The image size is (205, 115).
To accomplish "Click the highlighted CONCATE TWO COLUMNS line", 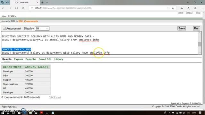I will (16, 50).
